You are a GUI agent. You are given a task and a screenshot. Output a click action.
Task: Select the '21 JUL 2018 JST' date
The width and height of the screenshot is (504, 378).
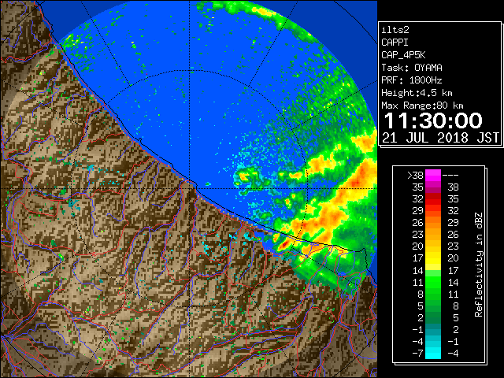(x=441, y=138)
